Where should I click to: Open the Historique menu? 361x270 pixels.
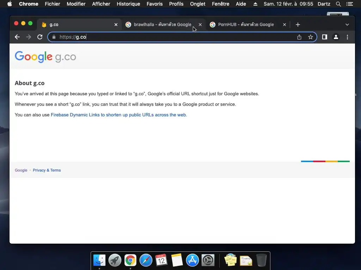(x=128, y=4)
